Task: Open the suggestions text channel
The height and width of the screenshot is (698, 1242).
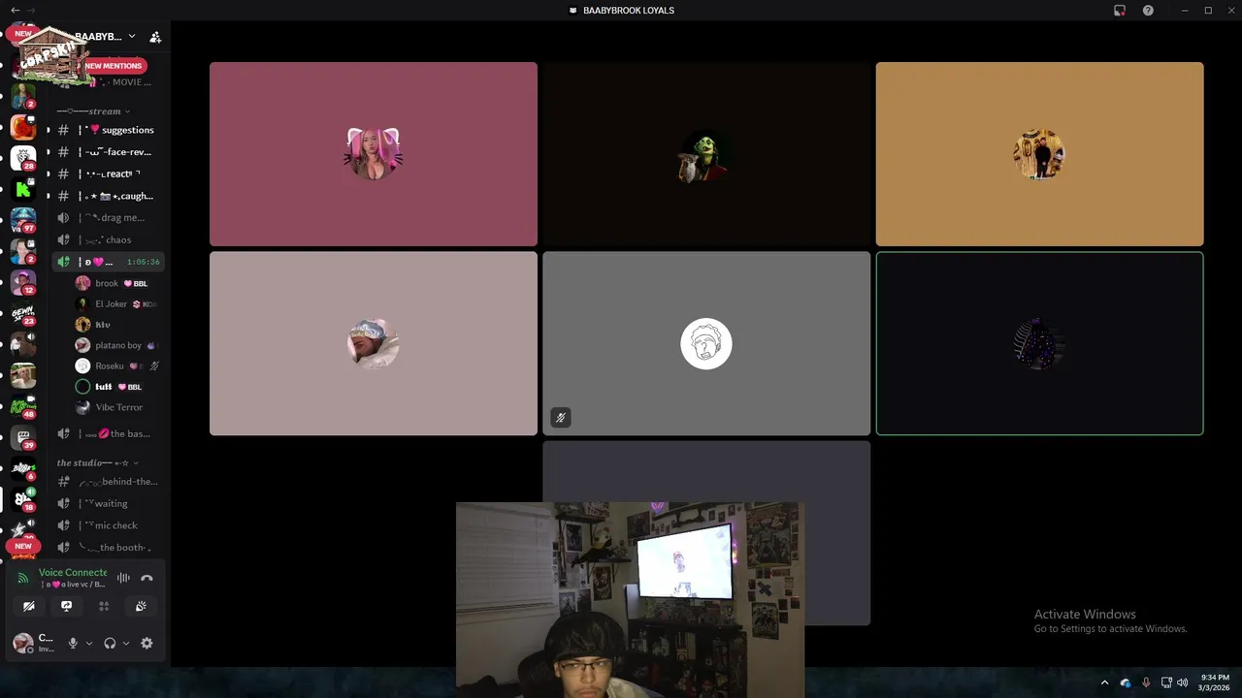Action: pyautogui.click(x=108, y=130)
